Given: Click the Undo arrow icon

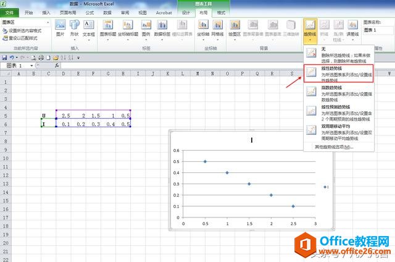Looking at the screenshot, I should pos(12,57).
